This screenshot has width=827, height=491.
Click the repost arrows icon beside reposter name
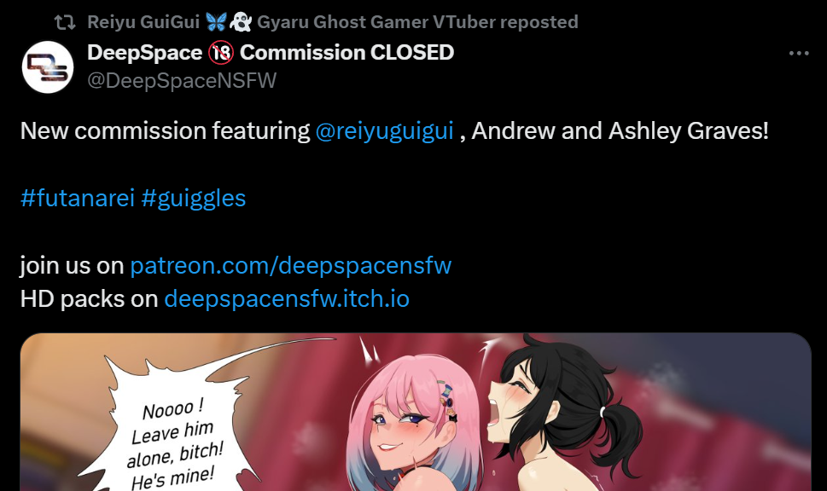(65, 22)
